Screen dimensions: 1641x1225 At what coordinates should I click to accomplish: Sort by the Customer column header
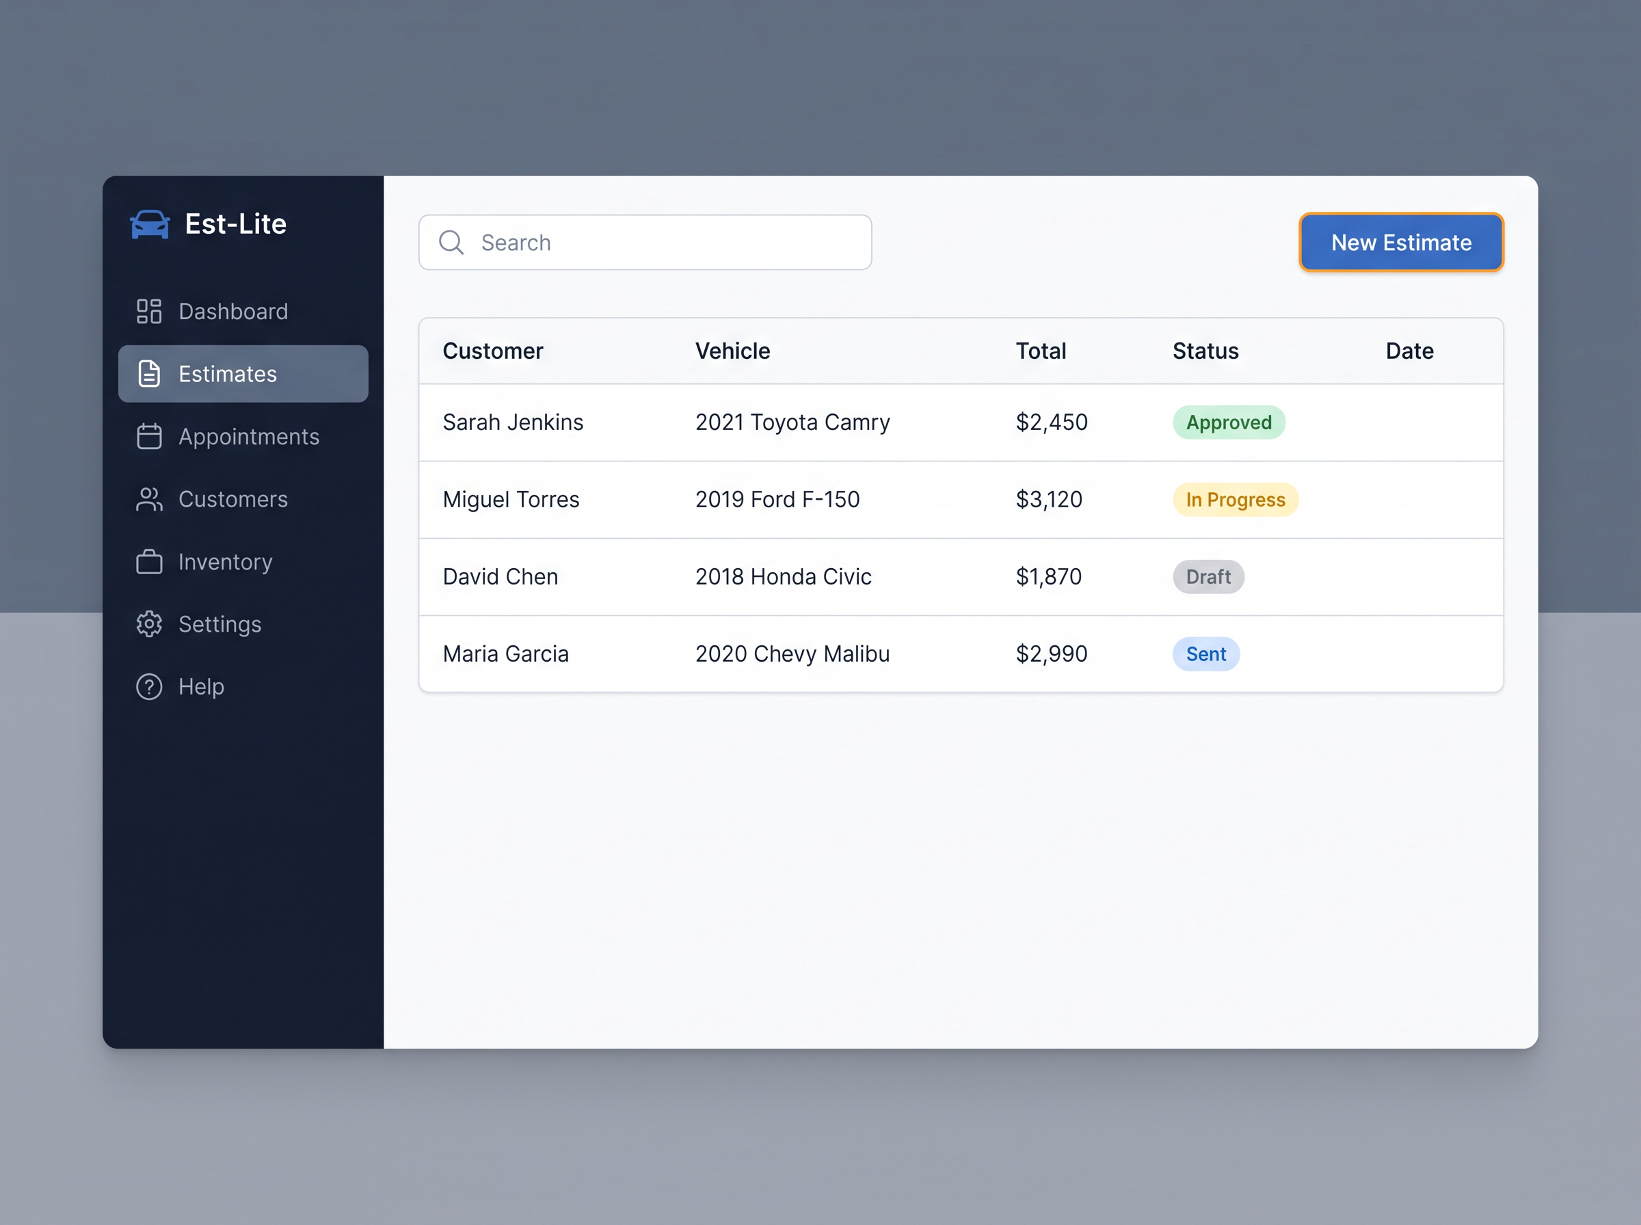tap(493, 351)
